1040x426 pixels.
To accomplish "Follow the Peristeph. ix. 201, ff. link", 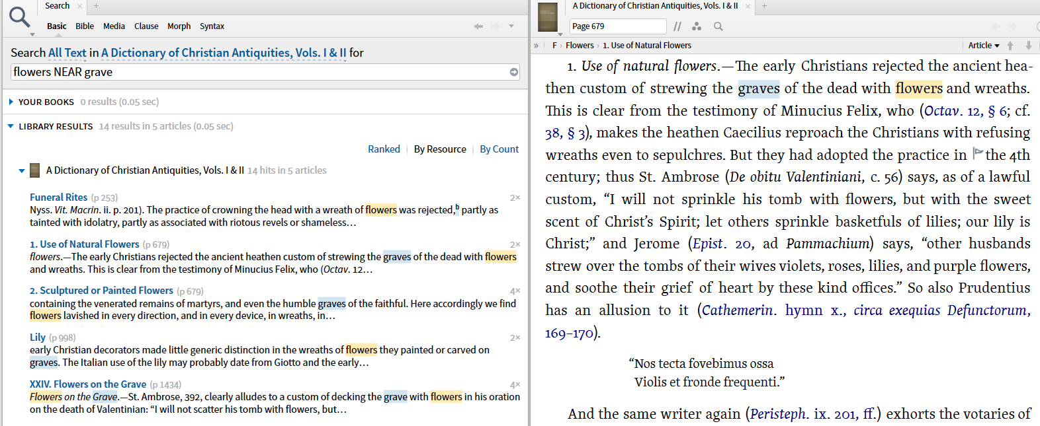I will pos(813,414).
